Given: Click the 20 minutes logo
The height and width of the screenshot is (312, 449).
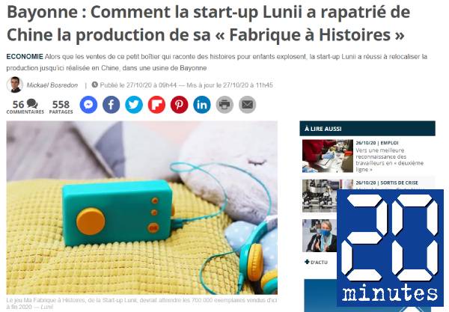Looking at the screenshot, I should (390, 248).
